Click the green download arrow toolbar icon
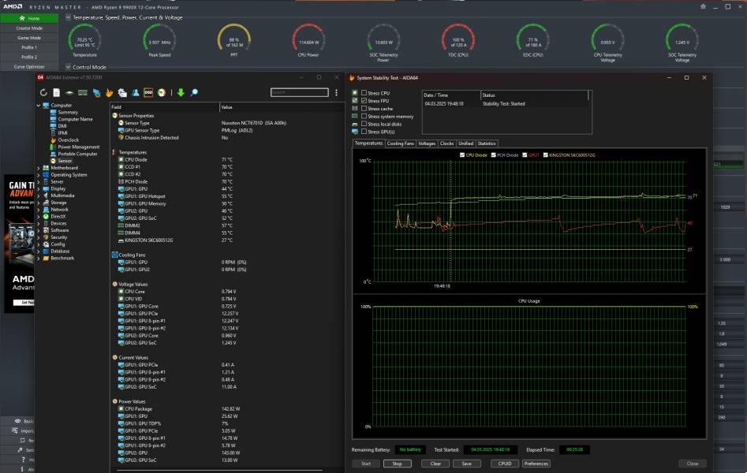Image resolution: width=747 pixels, height=473 pixels. click(181, 92)
